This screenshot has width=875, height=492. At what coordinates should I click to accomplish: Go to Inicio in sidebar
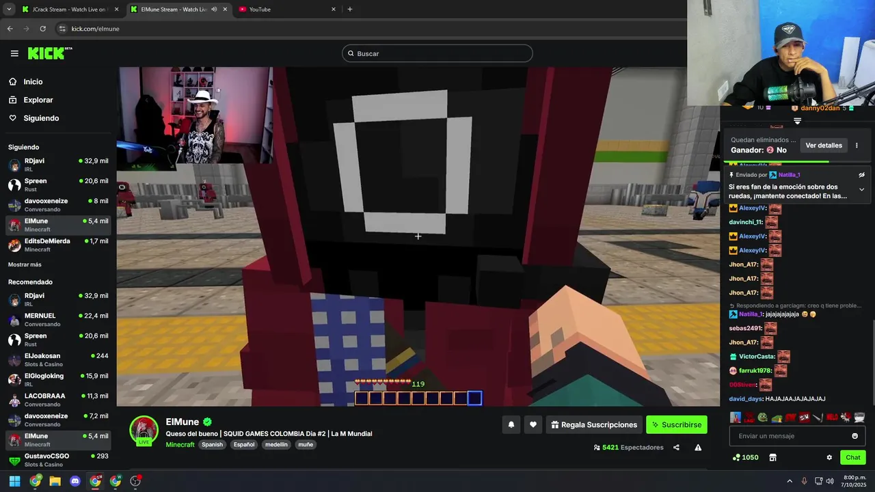coord(33,82)
